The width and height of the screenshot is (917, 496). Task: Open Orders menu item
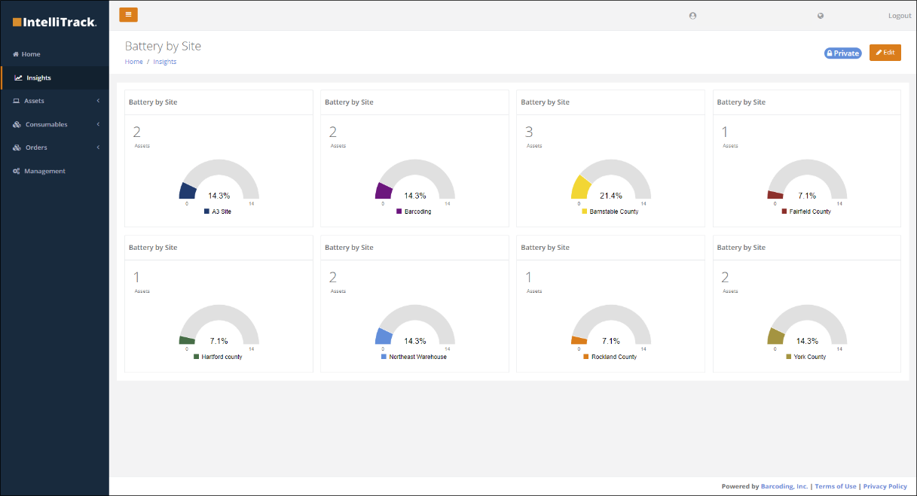(x=54, y=148)
